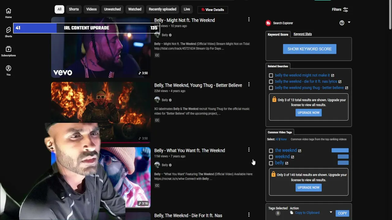The image size is (392, 220).
Task: Open external link icon beside 'the weeknd' tag
Action: coord(300,151)
